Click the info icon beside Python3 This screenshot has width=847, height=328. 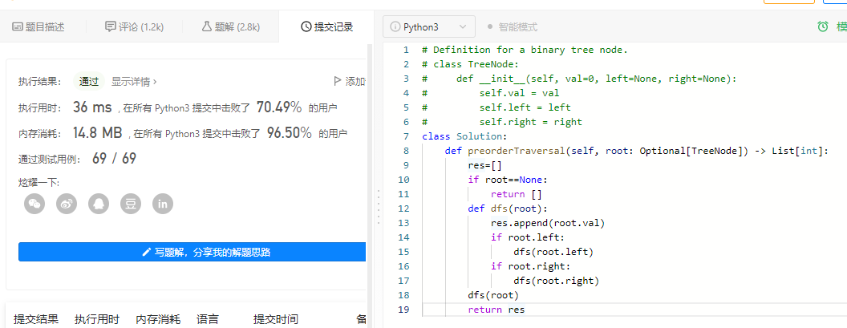click(395, 26)
